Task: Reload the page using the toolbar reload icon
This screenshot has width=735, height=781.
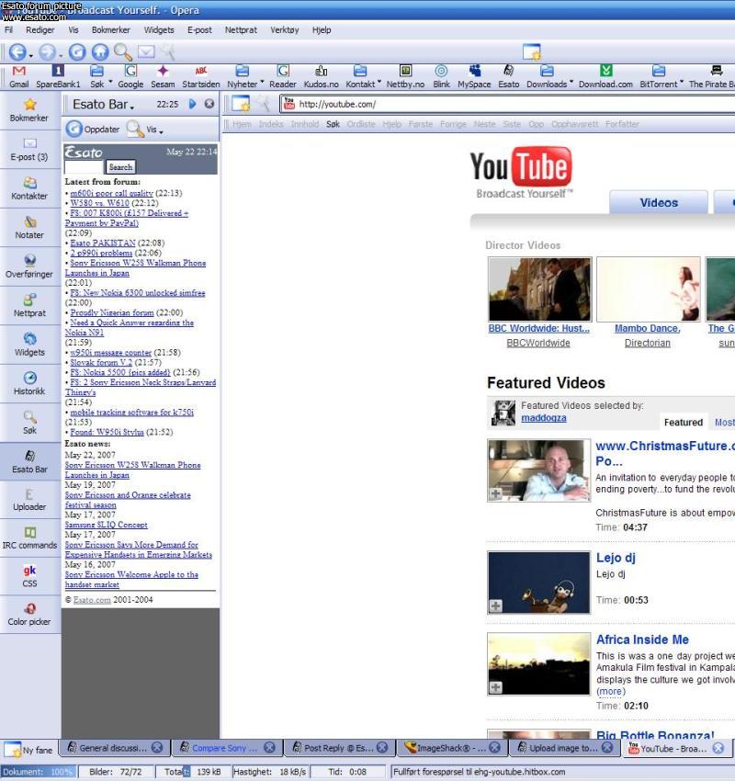Action: 77,51
